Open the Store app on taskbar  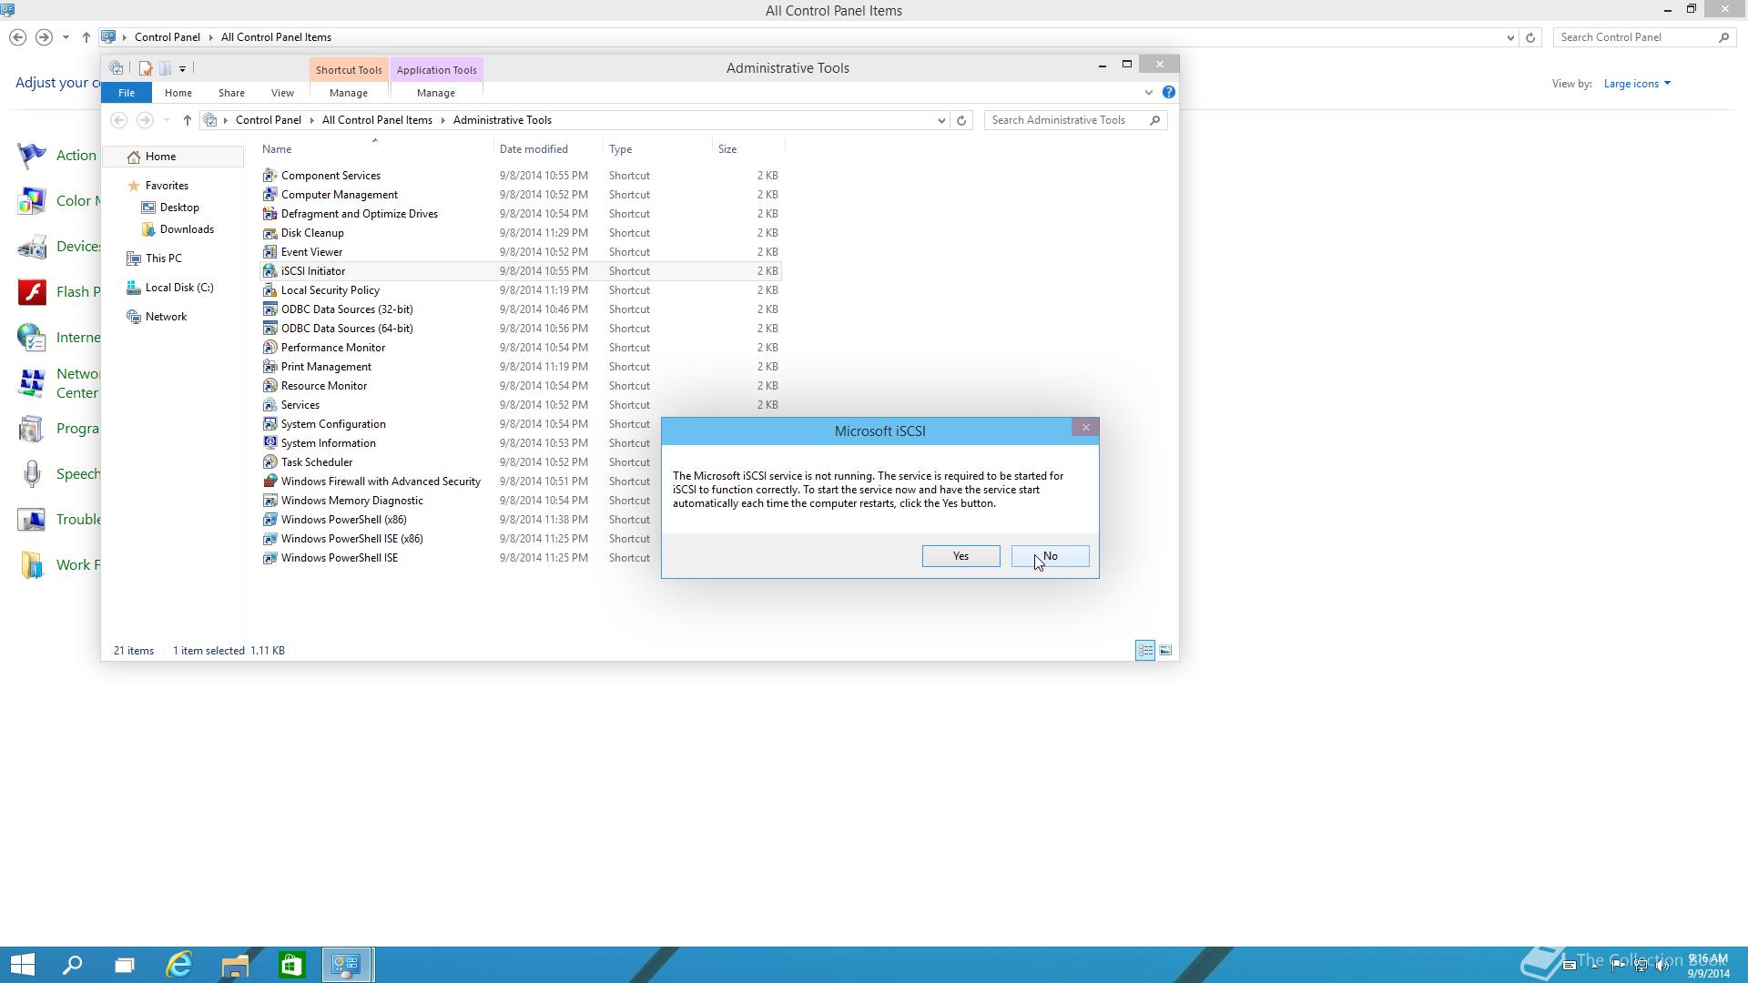click(x=291, y=965)
